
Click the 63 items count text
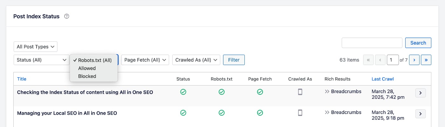point(349,60)
